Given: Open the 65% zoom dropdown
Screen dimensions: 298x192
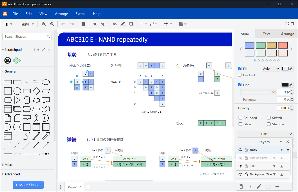Looking at the screenshot, I should [28, 24].
